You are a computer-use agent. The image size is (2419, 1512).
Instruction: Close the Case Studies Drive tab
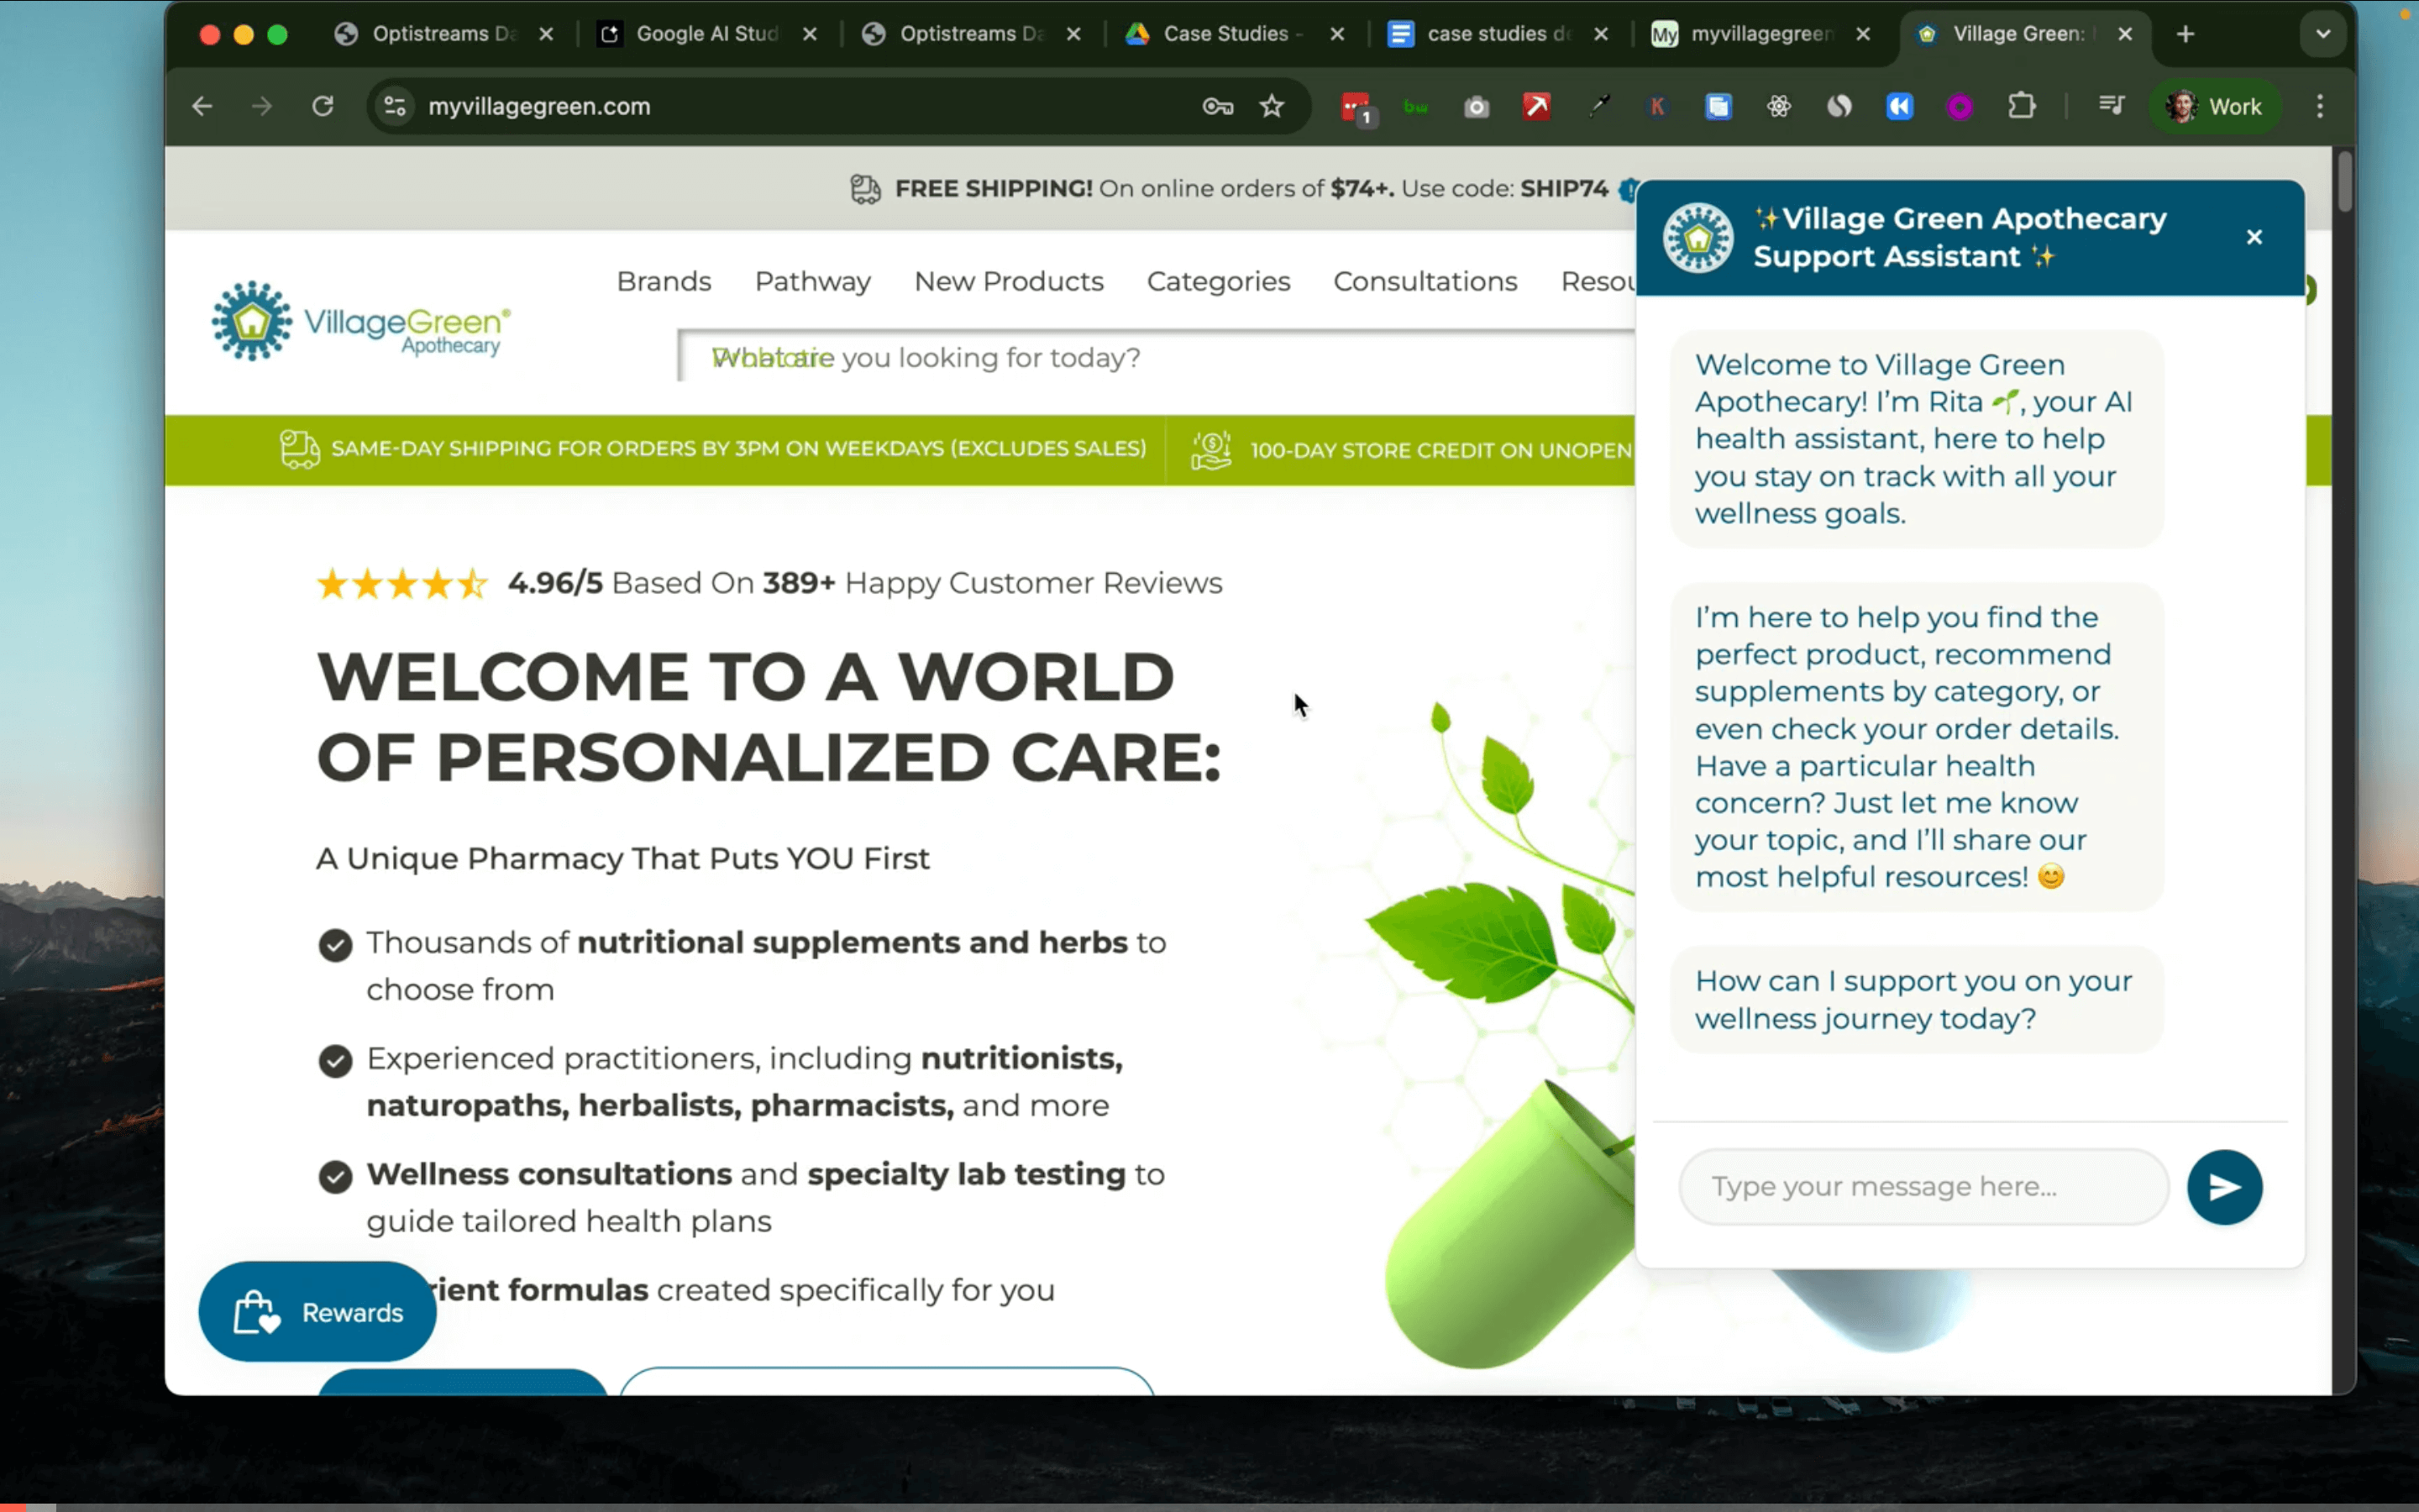click(x=1337, y=34)
